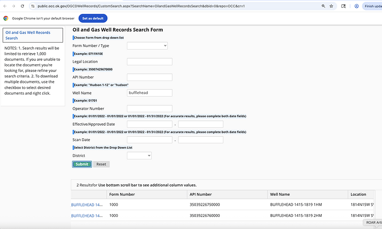Click the 2 Results summary text
This screenshot has width=382, height=229.
point(136,185)
